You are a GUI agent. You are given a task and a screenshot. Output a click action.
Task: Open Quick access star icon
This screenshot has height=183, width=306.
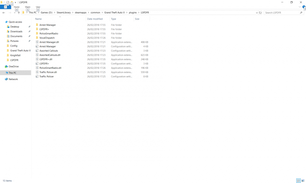[6, 22]
